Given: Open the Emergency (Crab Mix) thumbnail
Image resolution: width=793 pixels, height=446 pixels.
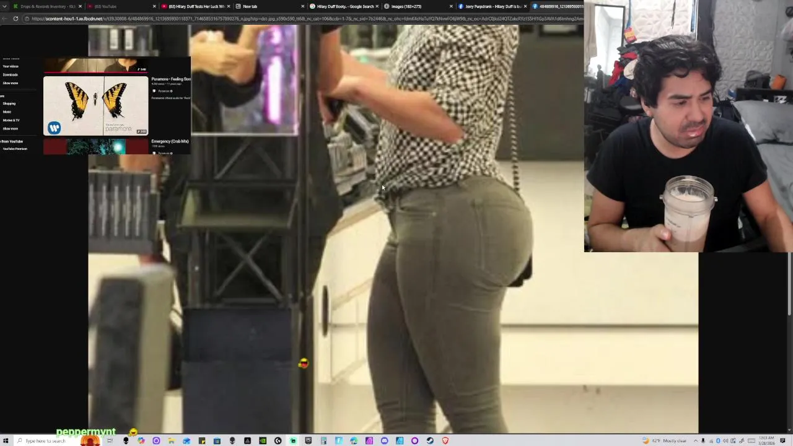Looking at the screenshot, I should tap(96, 147).
